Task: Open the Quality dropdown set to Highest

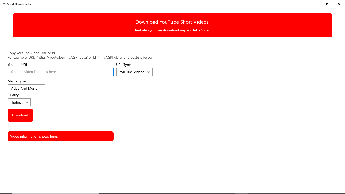Action: point(19,102)
